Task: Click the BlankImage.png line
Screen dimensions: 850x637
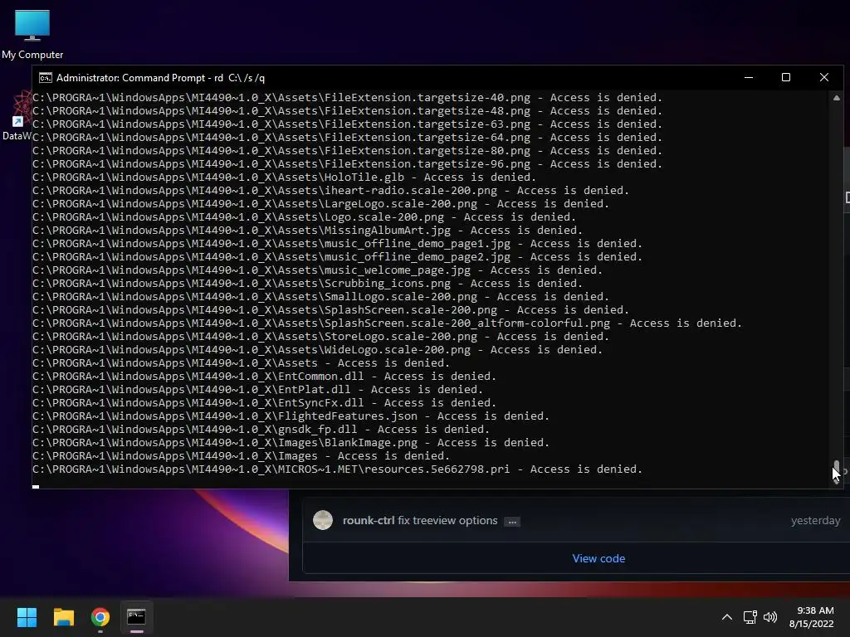Action: pyautogui.click(x=291, y=443)
